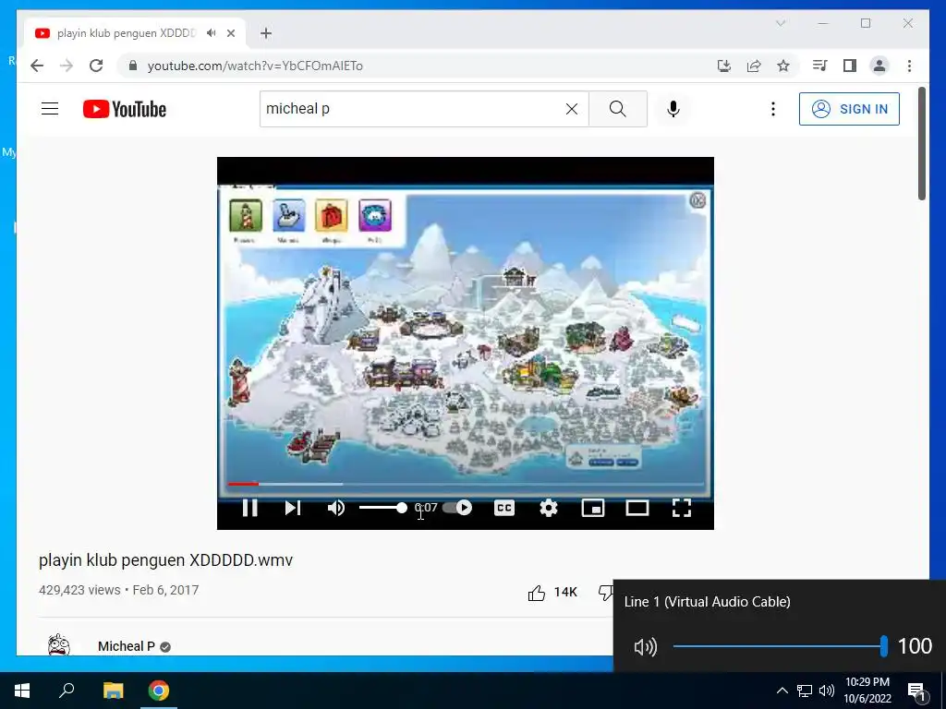Click the address bar URL

click(255, 66)
